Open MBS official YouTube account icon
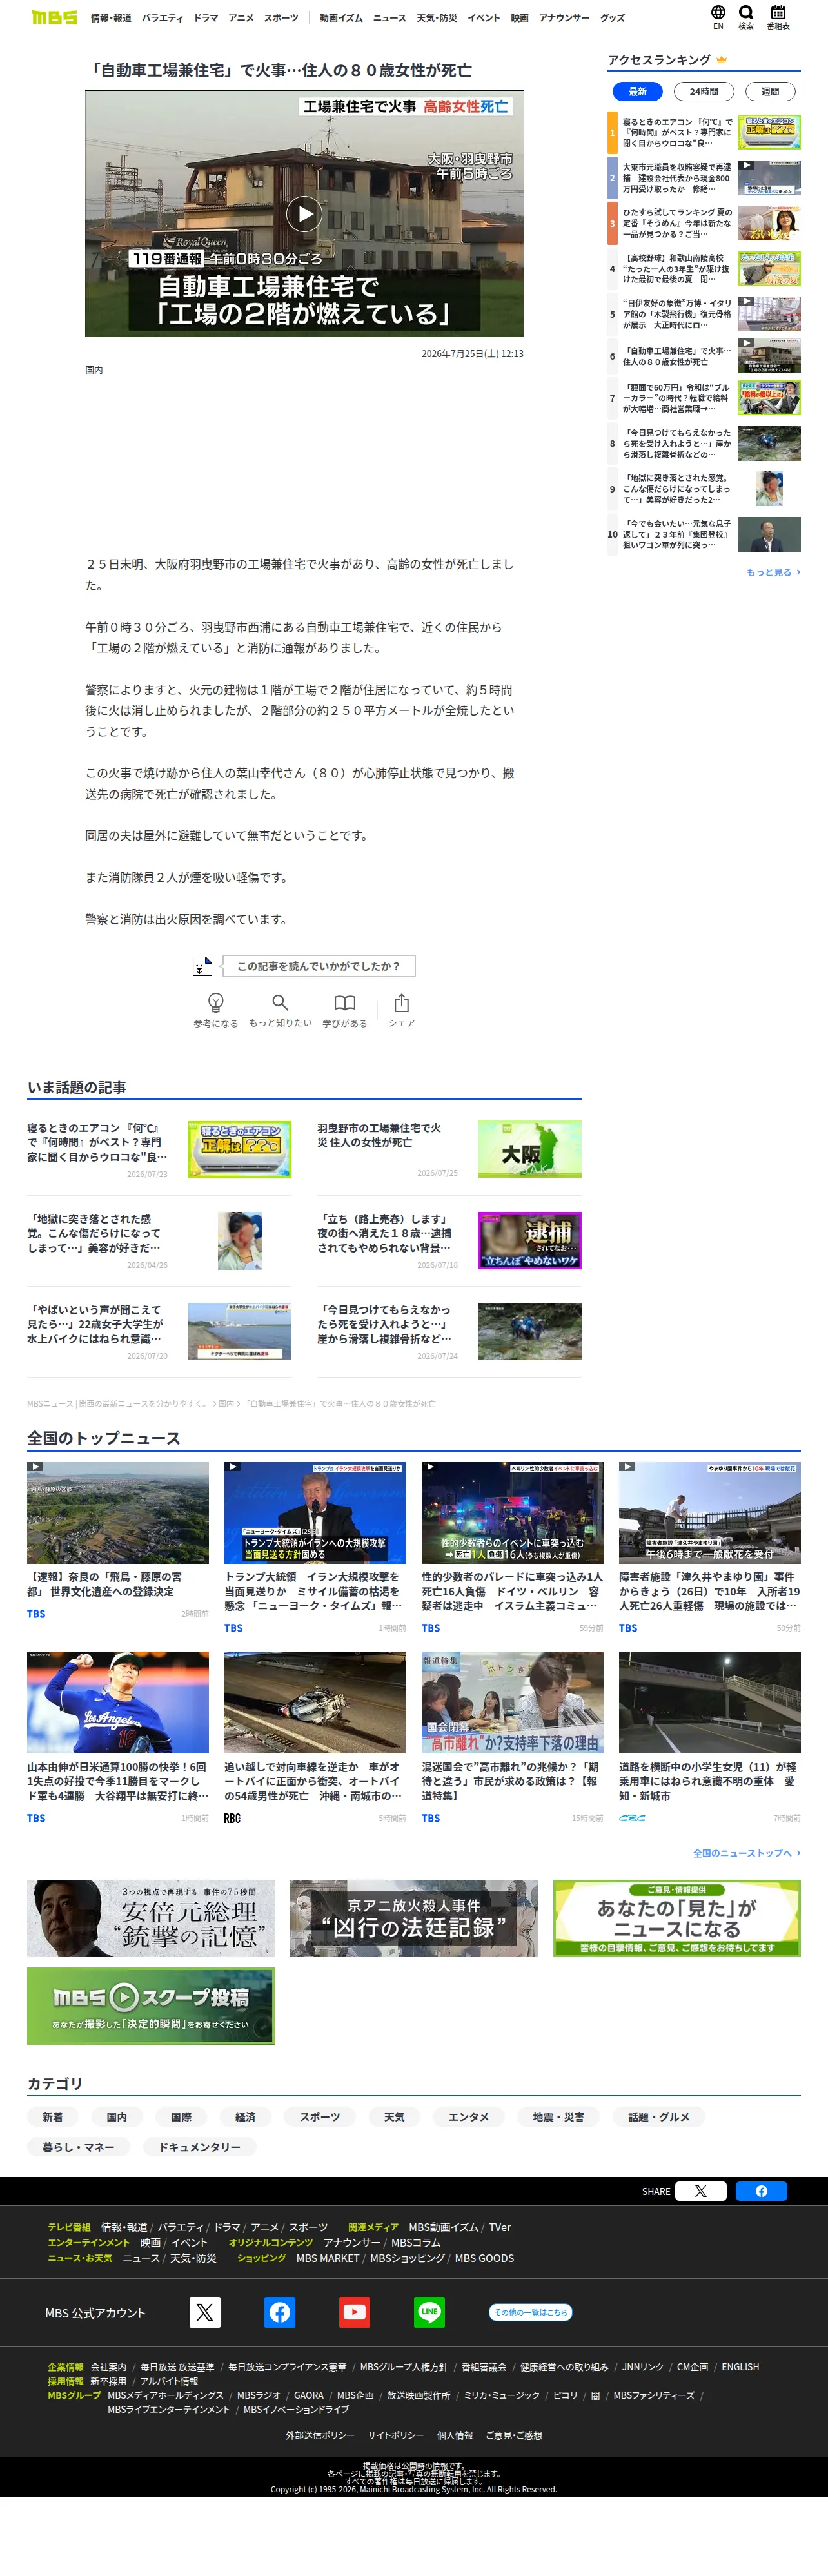Screen dimensions: 828x2576 tap(354, 2312)
